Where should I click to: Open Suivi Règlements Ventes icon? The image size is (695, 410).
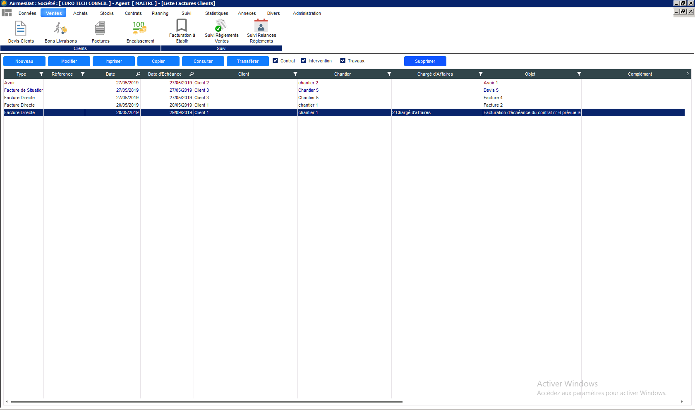(x=221, y=26)
